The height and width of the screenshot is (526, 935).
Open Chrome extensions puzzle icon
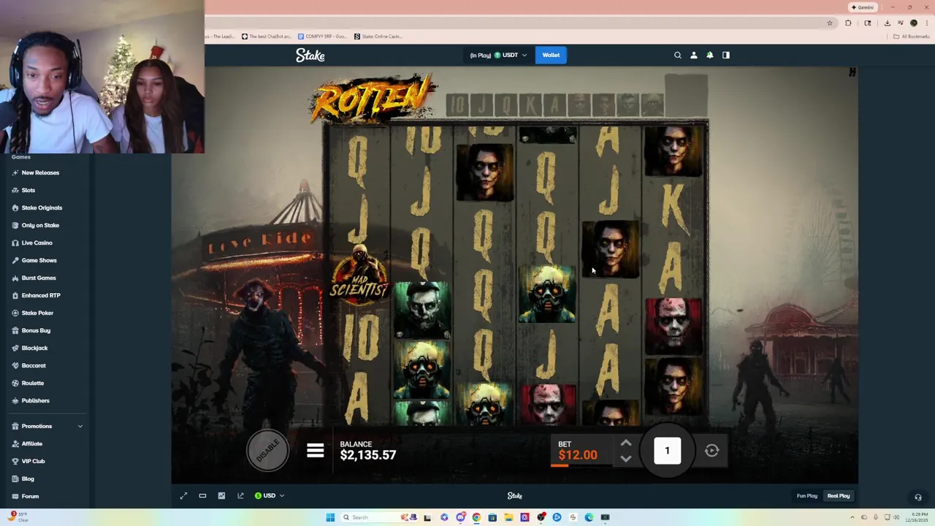click(x=848, y=23)
